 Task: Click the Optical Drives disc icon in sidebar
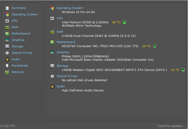7,53
